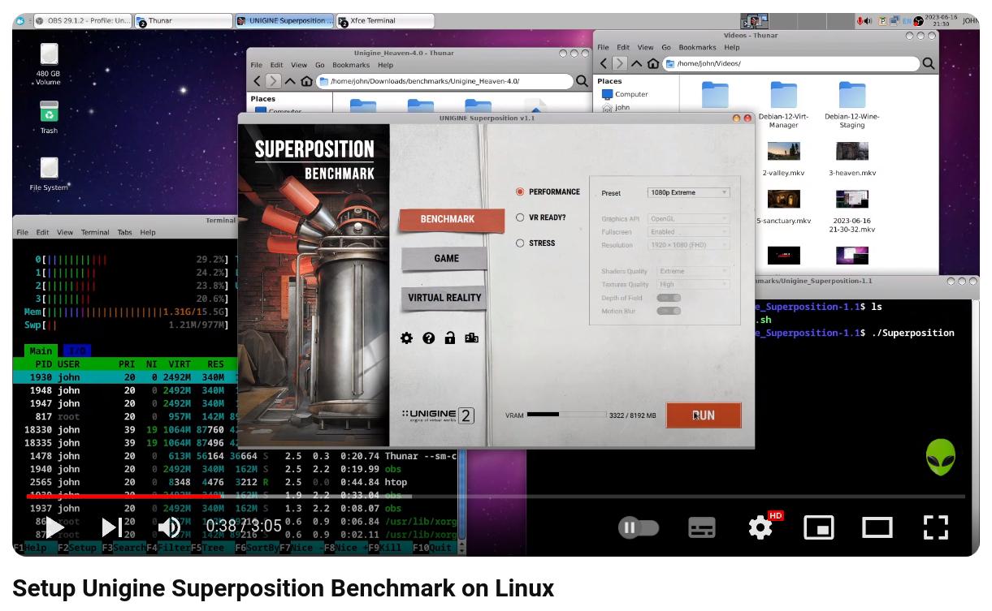Screen dimensions: 992x611
Task: Switch to the VIRTUAL REALITY tab
Action: [x=444, y=298]
